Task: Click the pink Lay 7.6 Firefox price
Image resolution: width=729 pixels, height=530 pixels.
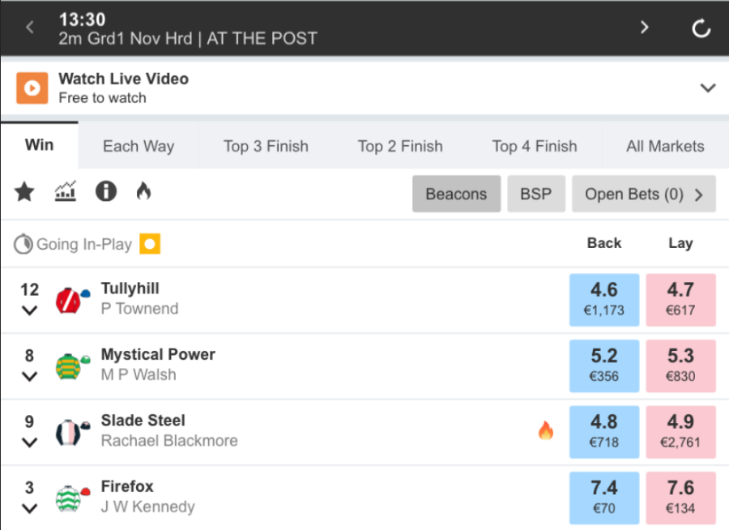Action: (680, 498)
